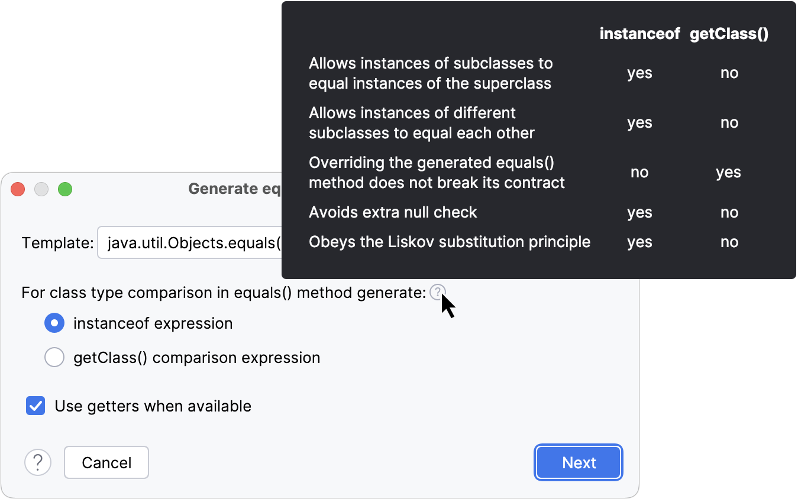Click the question mark help button bottom-left
Viewport: 798px width, 499px height.
point(38,462)
